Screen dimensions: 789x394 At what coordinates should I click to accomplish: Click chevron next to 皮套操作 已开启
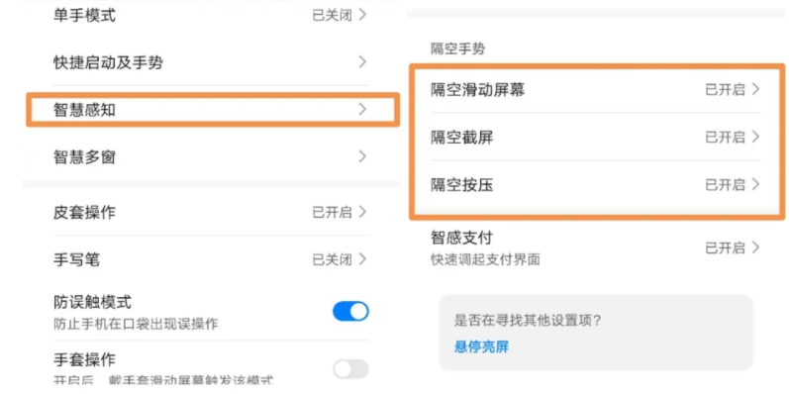coord(362,212)
